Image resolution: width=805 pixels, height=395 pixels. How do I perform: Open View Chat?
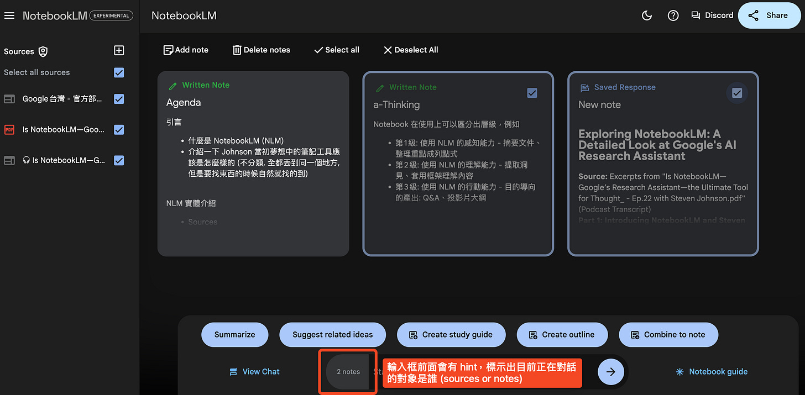[254, 372]
